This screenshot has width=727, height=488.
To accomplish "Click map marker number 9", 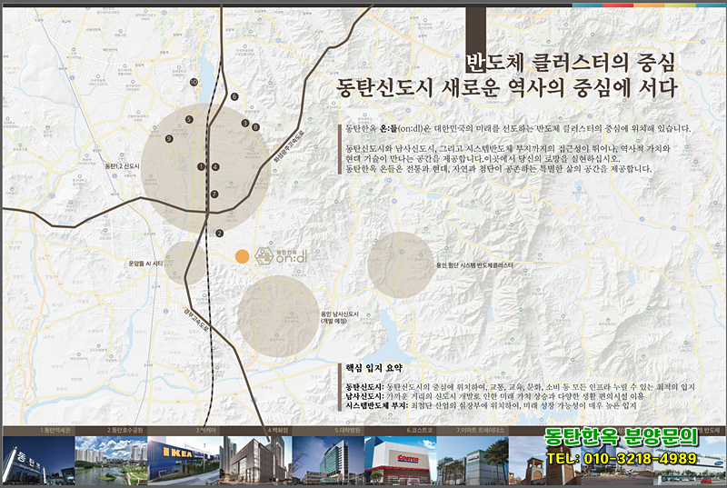I will coord(169,138).
